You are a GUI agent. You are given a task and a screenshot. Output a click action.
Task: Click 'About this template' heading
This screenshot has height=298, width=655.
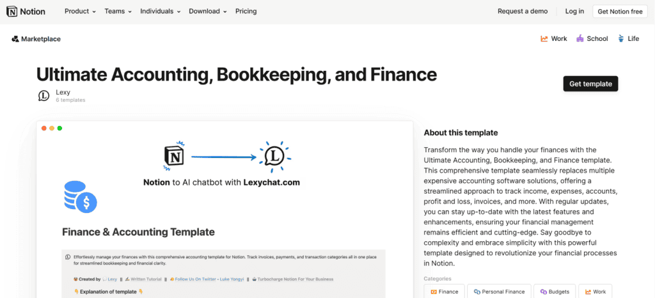(461, 133)
